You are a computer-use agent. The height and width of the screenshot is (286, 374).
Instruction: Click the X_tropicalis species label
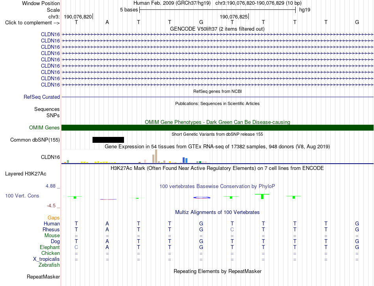point(46,259)
